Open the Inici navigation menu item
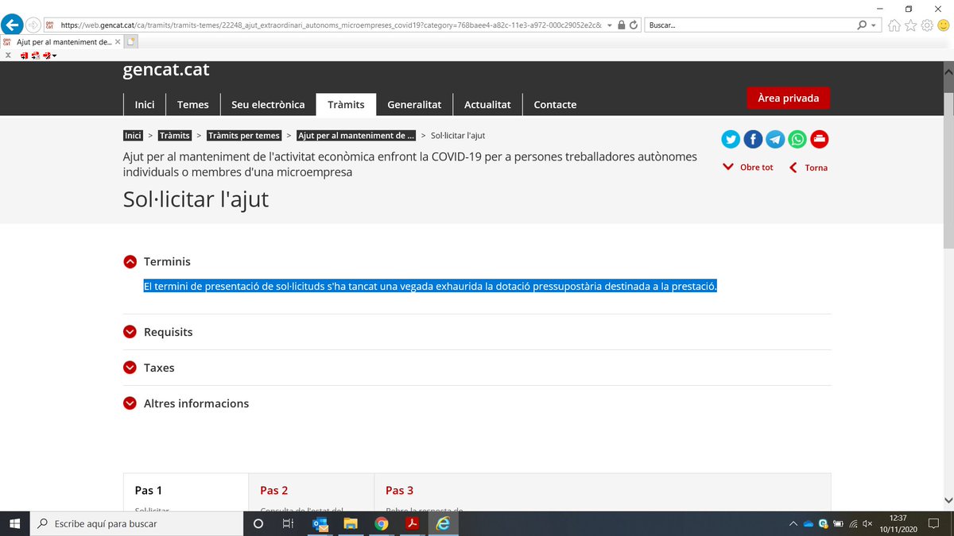954x536 pixels. pyautogui.click(x=145, y=104)
